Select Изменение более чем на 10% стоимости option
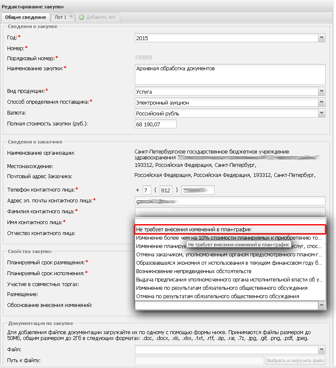The height and width of the screenshot is (368, 336). click(230, 238)
